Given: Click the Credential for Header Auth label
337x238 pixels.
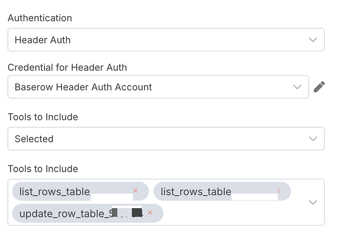Looking at the screenshot, I should (x=67, y=67).
